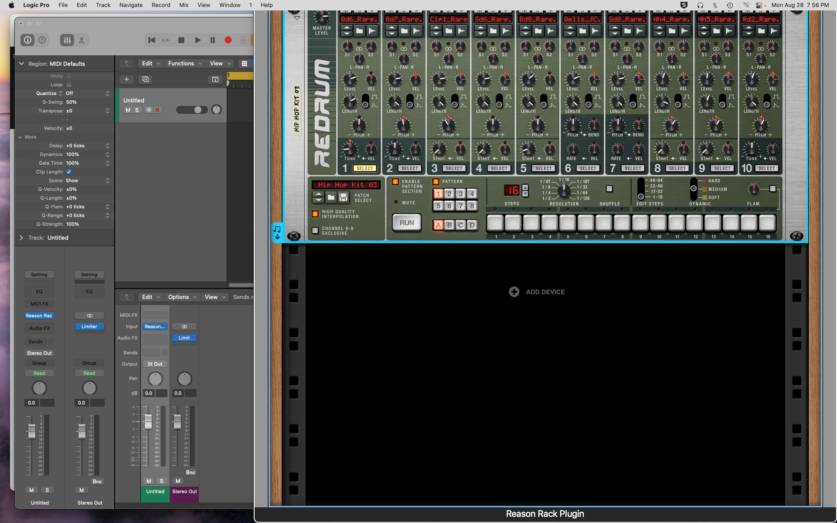
Task: Open the grid view icon in tracks menu bar
Action: (244, 64)
